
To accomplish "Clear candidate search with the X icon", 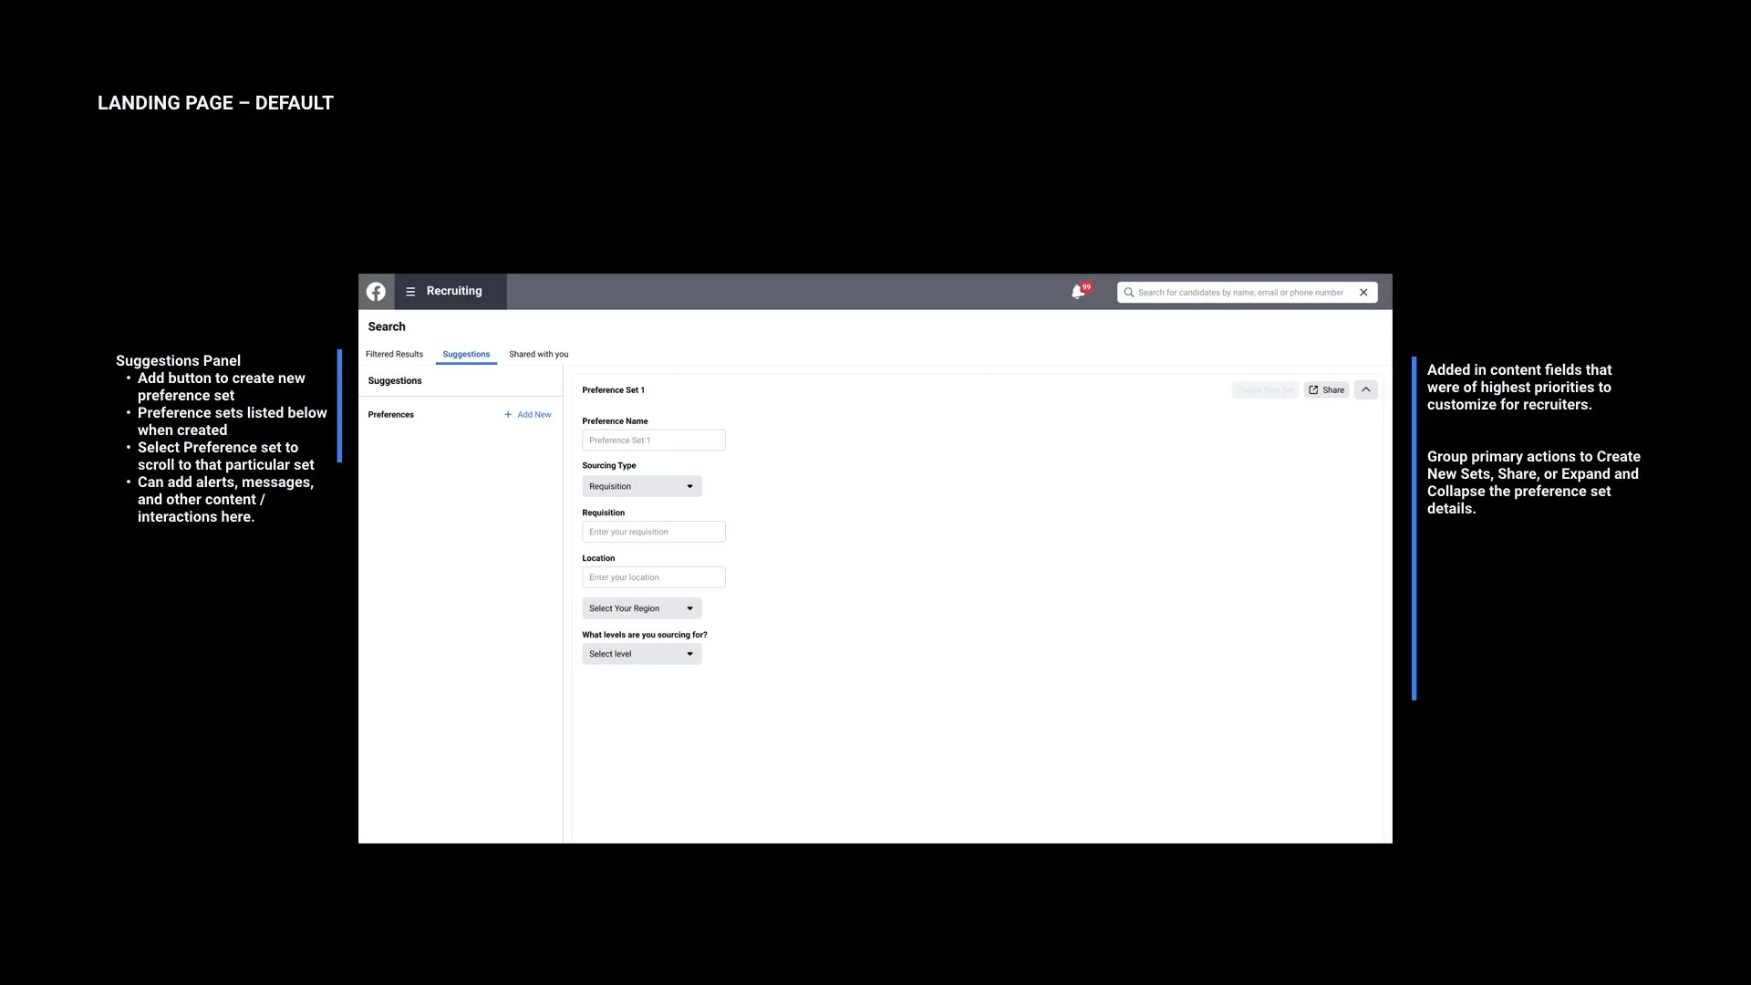I will click(1363, 293).
